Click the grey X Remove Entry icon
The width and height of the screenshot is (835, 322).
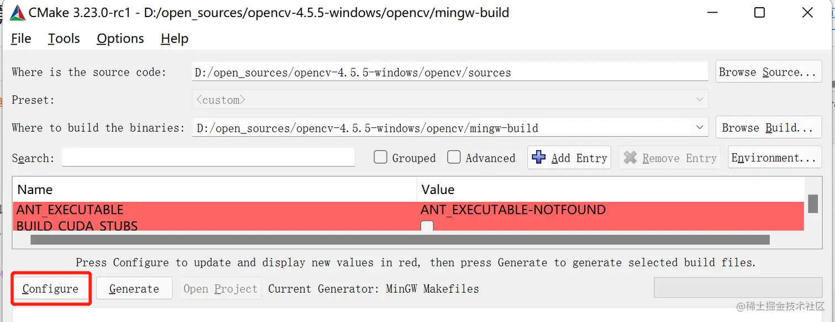point(630,158)
